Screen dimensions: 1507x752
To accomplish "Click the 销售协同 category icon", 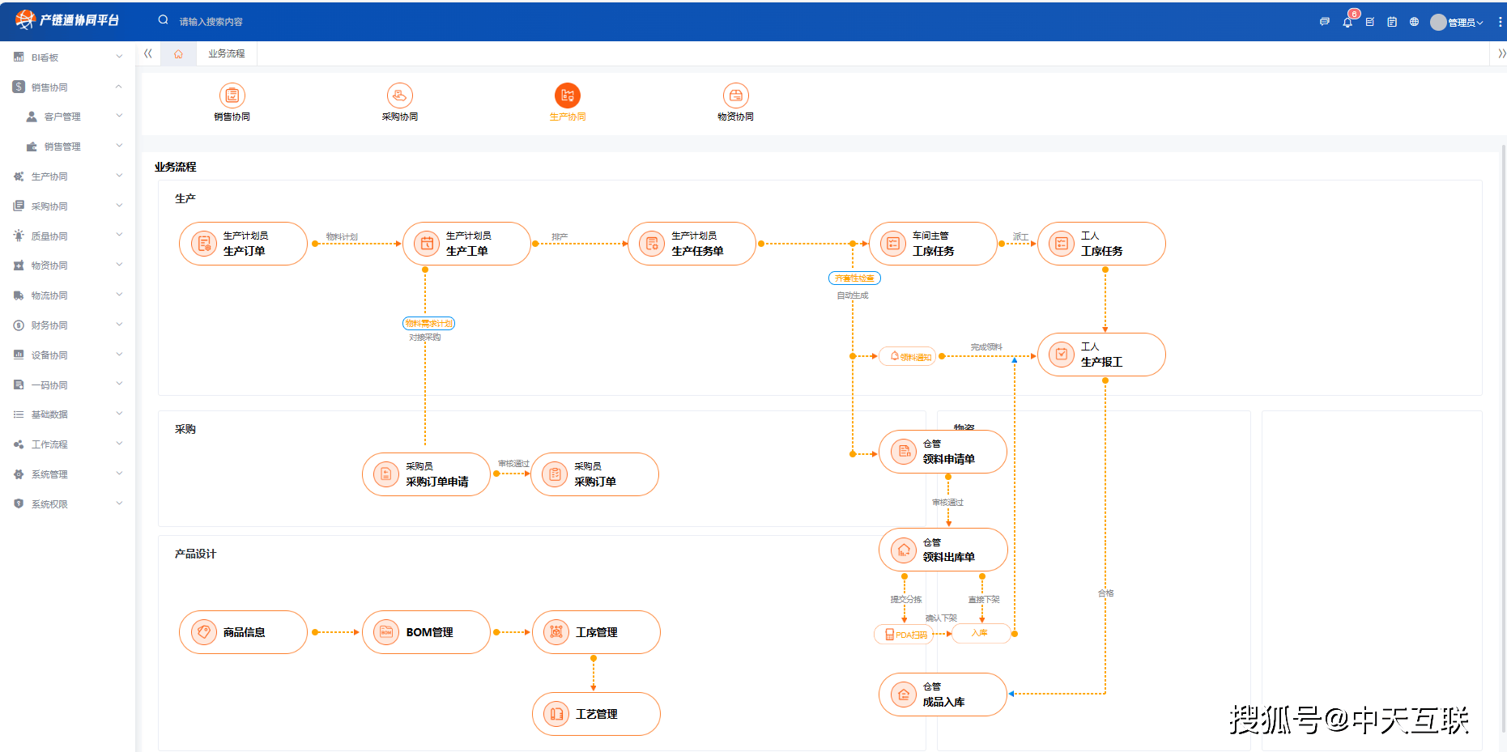I will click(x=232, y=96).
